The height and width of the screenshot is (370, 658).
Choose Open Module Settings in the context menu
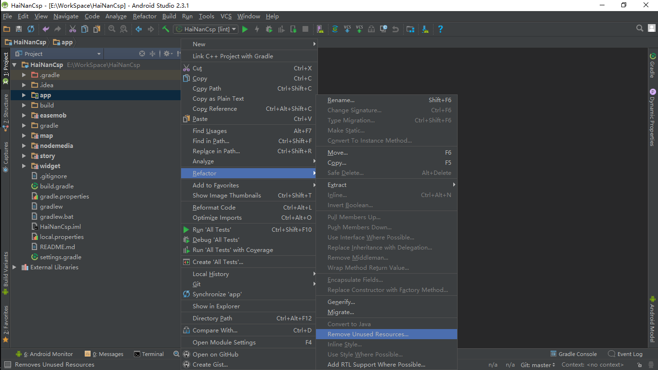click(x=248, y=343)
